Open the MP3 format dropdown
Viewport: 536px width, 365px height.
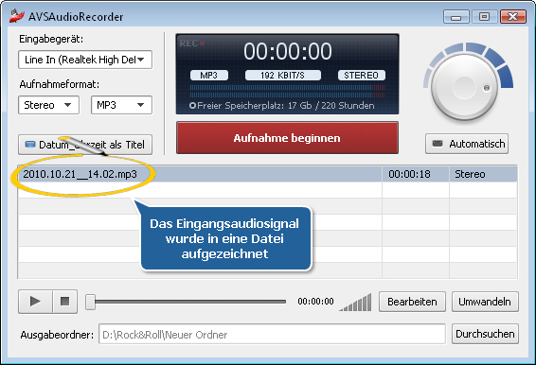click(x=121, y=105)
